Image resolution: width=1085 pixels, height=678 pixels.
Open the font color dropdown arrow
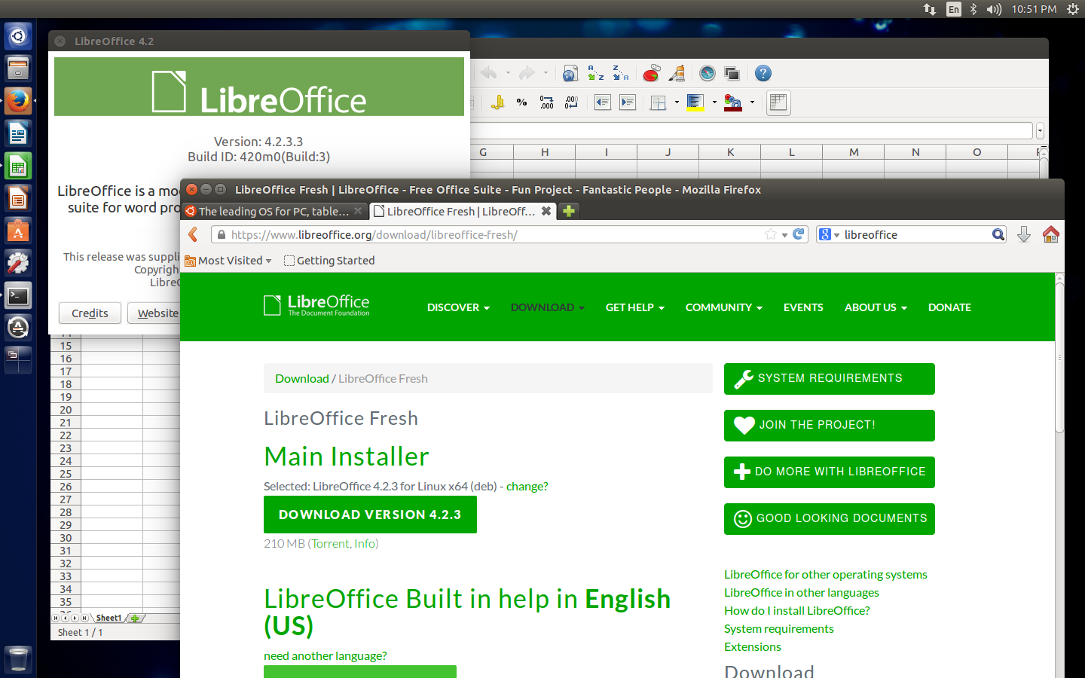752,102
